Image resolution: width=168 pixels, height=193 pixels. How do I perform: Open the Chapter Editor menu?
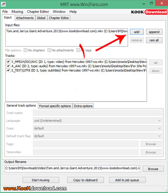(38, 12)
